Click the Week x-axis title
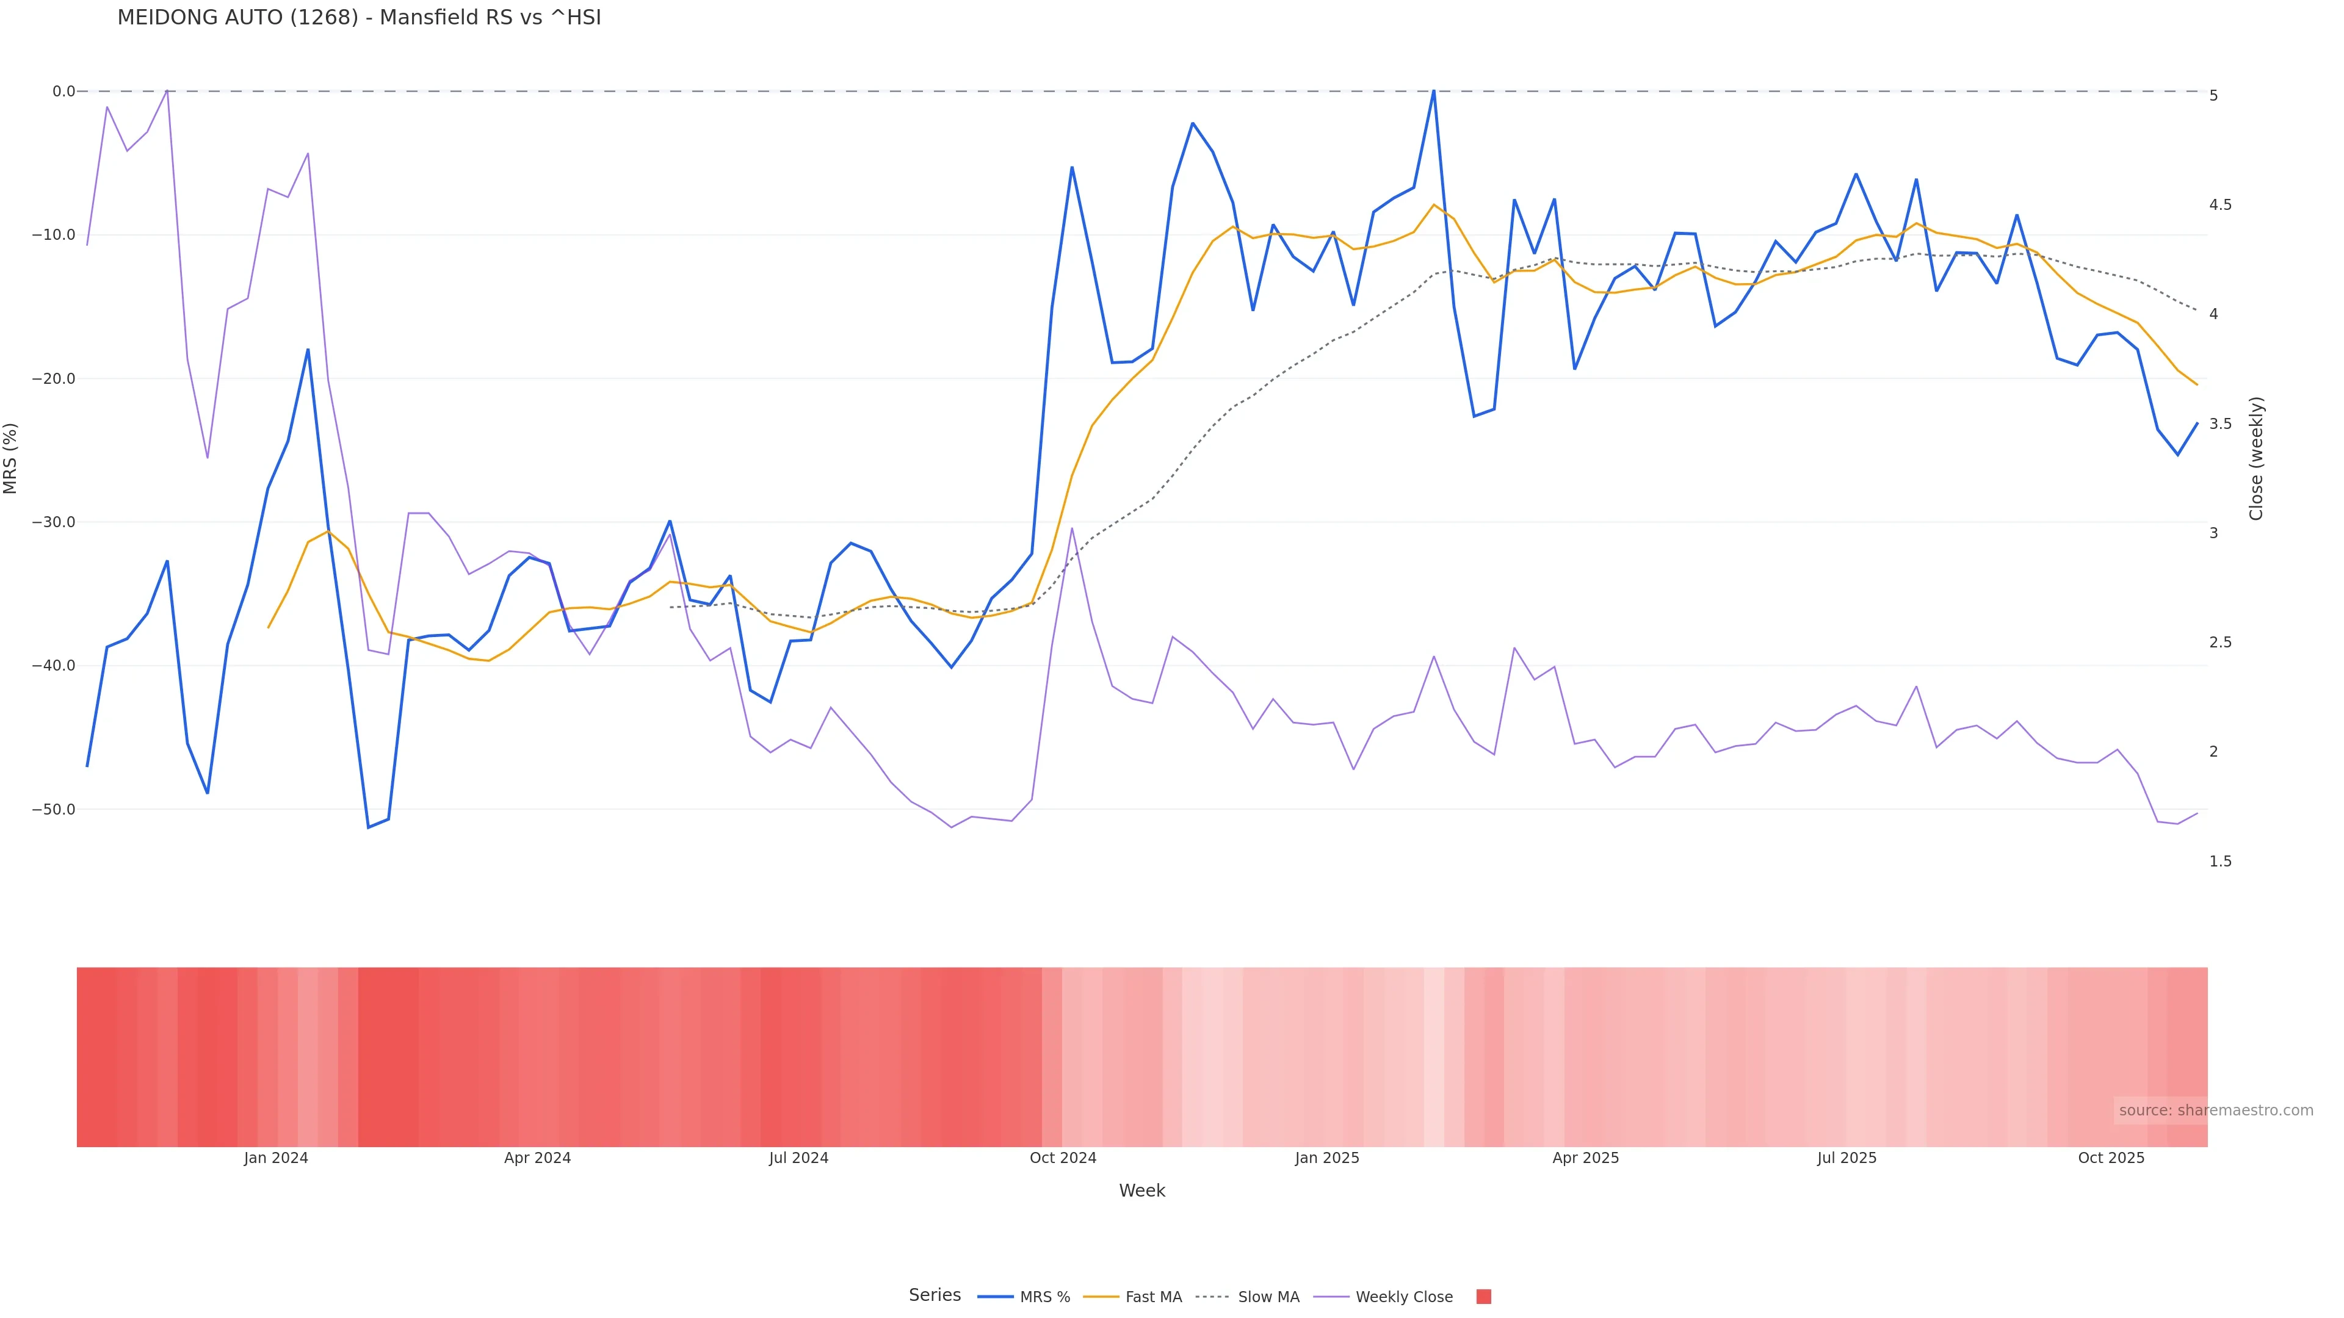 [1142, 1190]
